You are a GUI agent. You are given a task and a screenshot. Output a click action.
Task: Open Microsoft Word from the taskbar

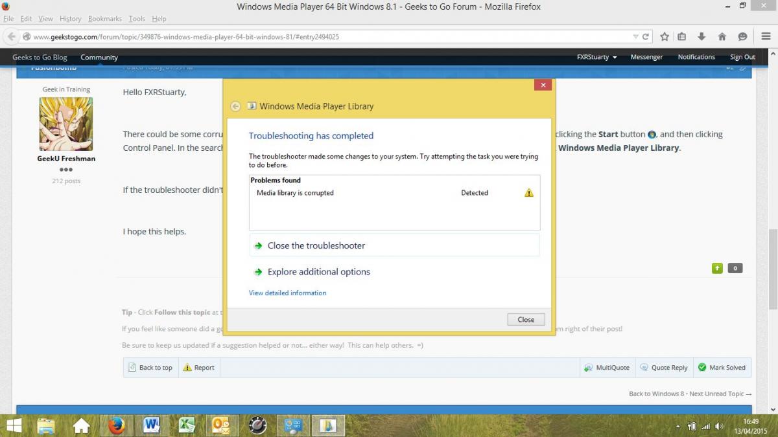[152, 425]
